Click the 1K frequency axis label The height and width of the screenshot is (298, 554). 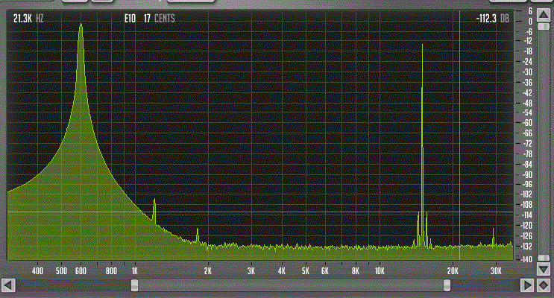click(x=135, y=271)
